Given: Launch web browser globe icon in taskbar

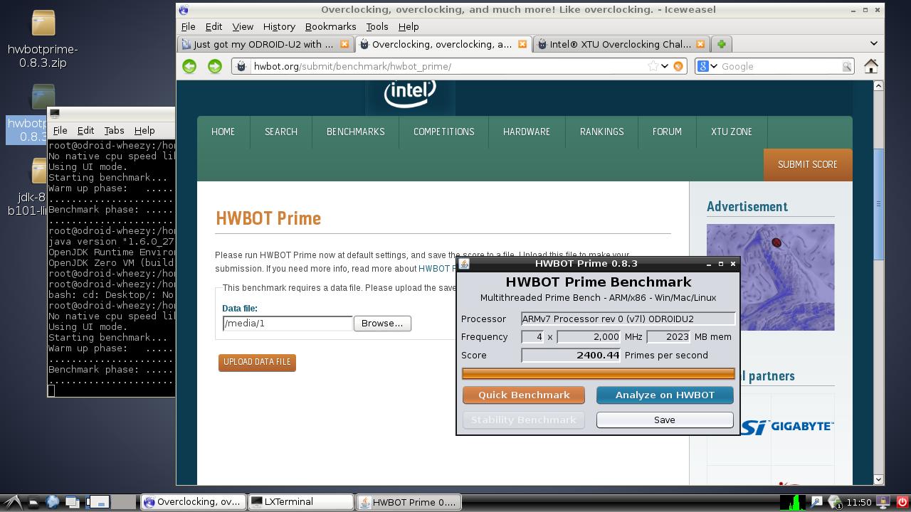Looking at the screenshot, I should [53, 501].
